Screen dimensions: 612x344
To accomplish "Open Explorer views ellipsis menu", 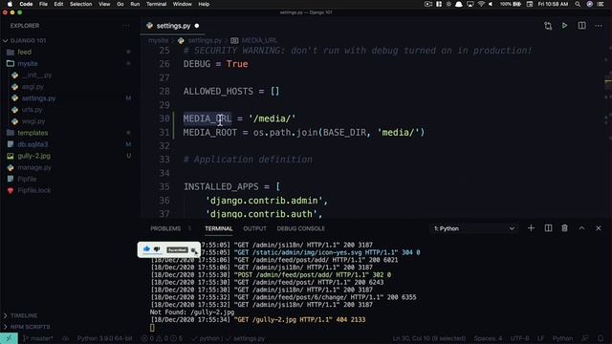I will (125, 26).
